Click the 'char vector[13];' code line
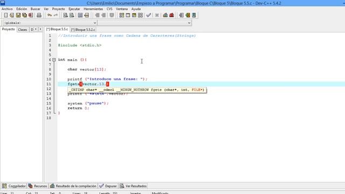The image size is (345, 194). click(x=87, y=70)
